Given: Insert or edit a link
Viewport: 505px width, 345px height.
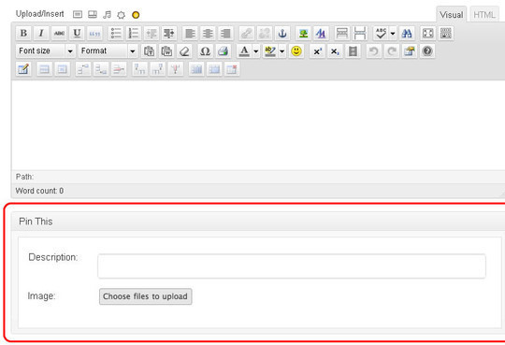Looking at the screenshot, I should click(247, 33).
